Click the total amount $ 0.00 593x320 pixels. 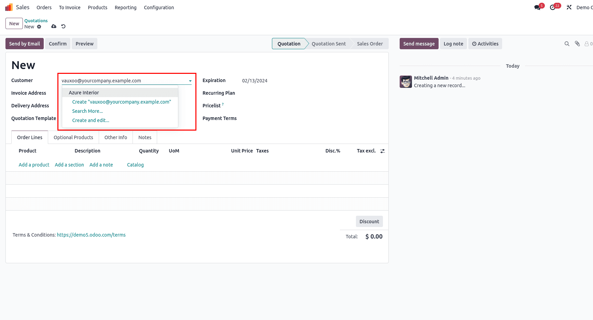(x=374, y=237)
